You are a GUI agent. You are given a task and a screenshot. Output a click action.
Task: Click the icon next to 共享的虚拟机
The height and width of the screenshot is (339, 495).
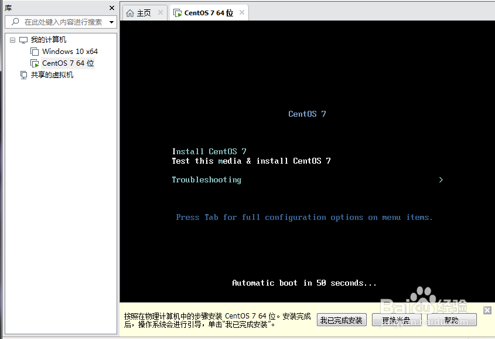23,74
